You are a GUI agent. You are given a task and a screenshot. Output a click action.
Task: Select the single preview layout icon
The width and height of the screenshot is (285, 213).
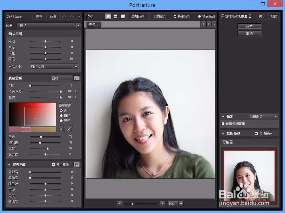(x=108, y=16)
